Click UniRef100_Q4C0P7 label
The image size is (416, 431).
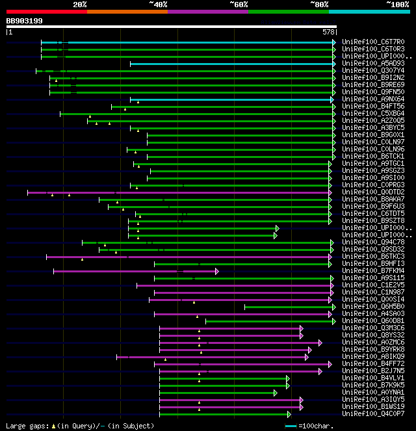[373, 413]
